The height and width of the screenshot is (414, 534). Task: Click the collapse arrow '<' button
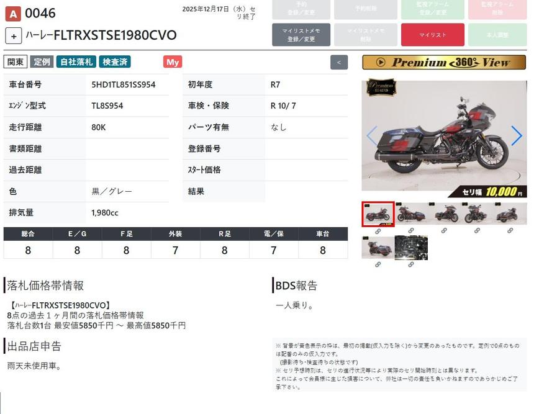click(x=339, y=62)
